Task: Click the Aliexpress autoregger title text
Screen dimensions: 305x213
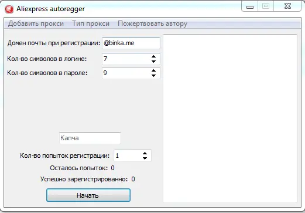Action: (50, 9)
